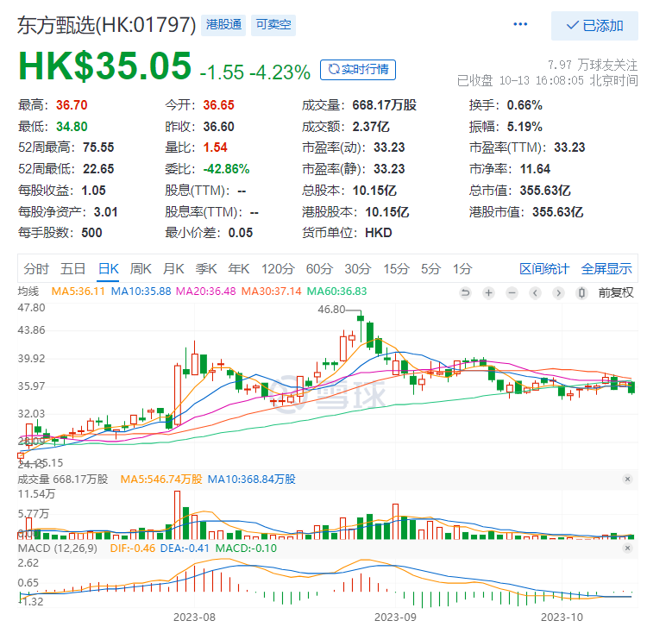
Task: Toggle the 已添加 watchlist button
Action: (x=594, y=26)
